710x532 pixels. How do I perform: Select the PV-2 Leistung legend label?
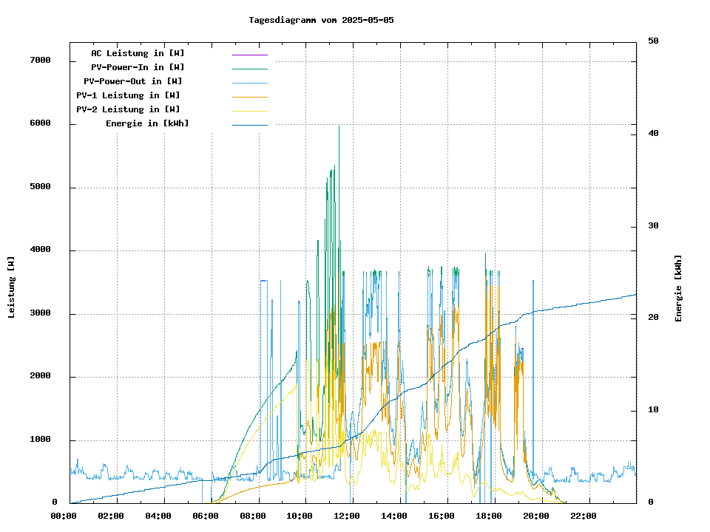coord(128,109)
